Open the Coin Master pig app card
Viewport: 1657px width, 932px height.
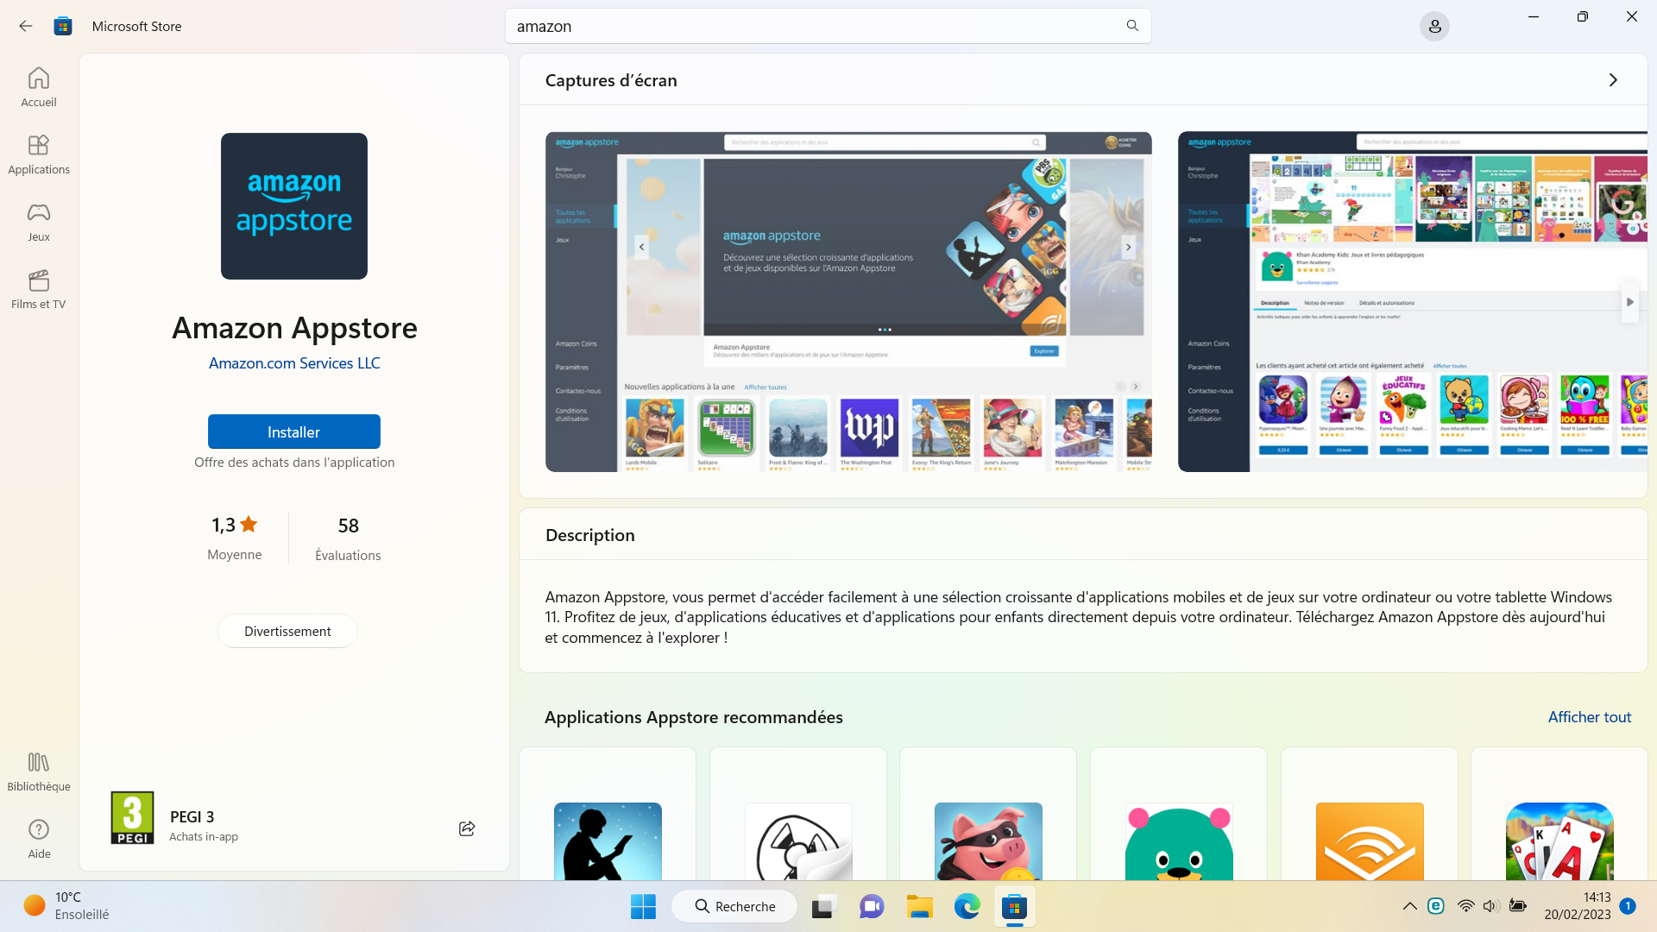(988, 815)
